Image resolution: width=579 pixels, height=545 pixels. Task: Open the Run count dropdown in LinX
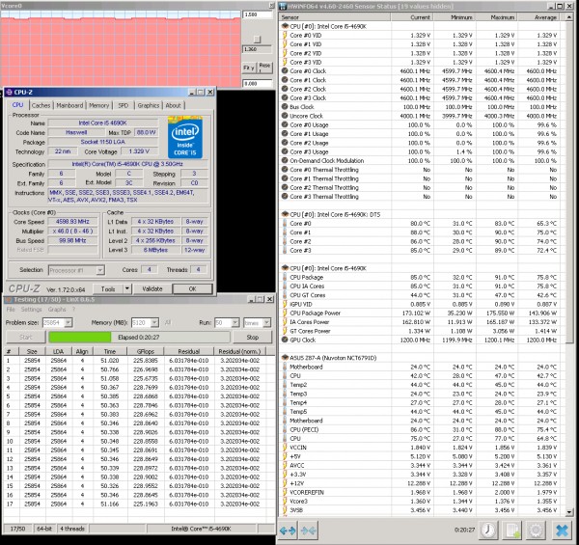235,322
